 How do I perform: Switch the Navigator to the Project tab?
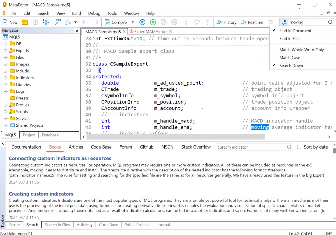click(29, 135)
